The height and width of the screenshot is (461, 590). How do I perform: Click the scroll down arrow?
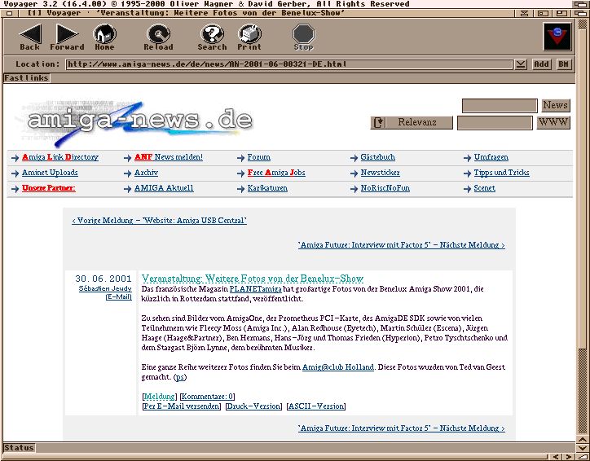pyautogui.click(x=583, y=447)
